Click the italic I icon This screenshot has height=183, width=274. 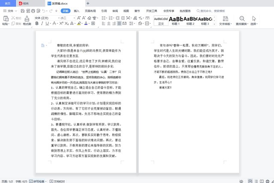pos(42,24)
